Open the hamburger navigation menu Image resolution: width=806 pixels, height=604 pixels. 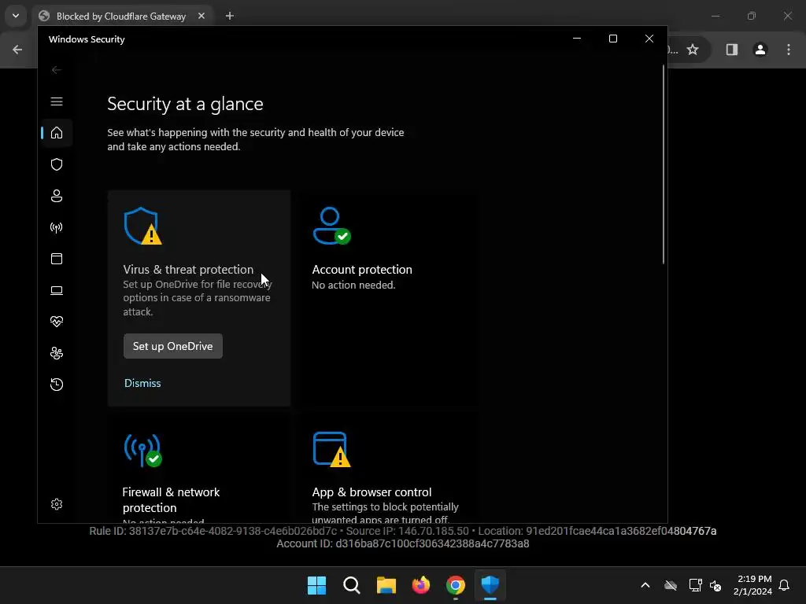[x=57, y=101]
